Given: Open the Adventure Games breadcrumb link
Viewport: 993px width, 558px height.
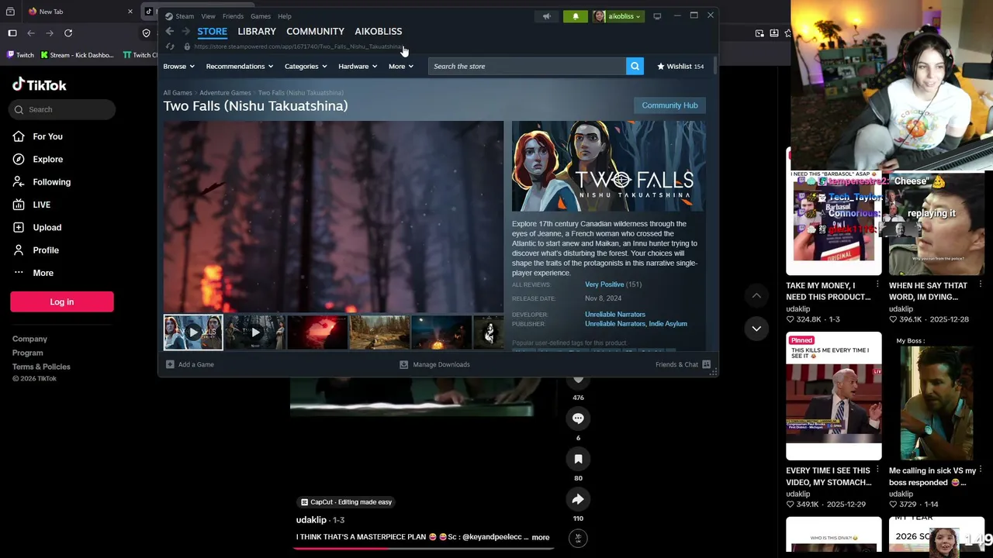Looking at the screenshot, I should click(225, 93).
